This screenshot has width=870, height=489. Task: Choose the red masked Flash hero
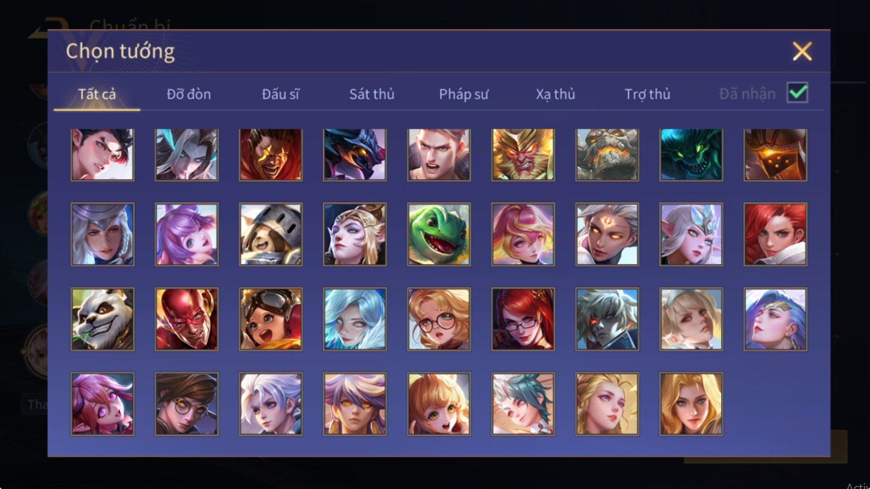(x=186, y=319)
